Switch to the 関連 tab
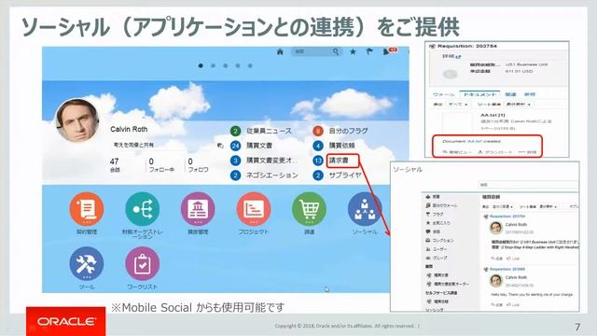This screenshot has height=336, width=597. [510, 94]
